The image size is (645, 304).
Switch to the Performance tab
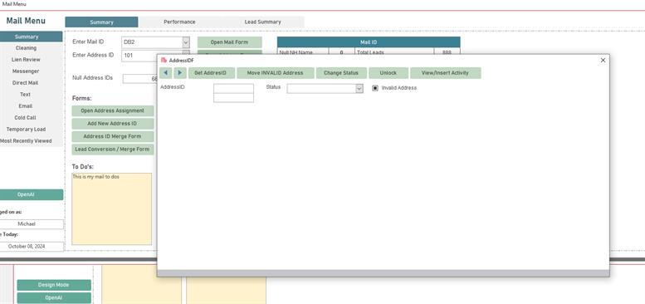click(x=179, y=22)
